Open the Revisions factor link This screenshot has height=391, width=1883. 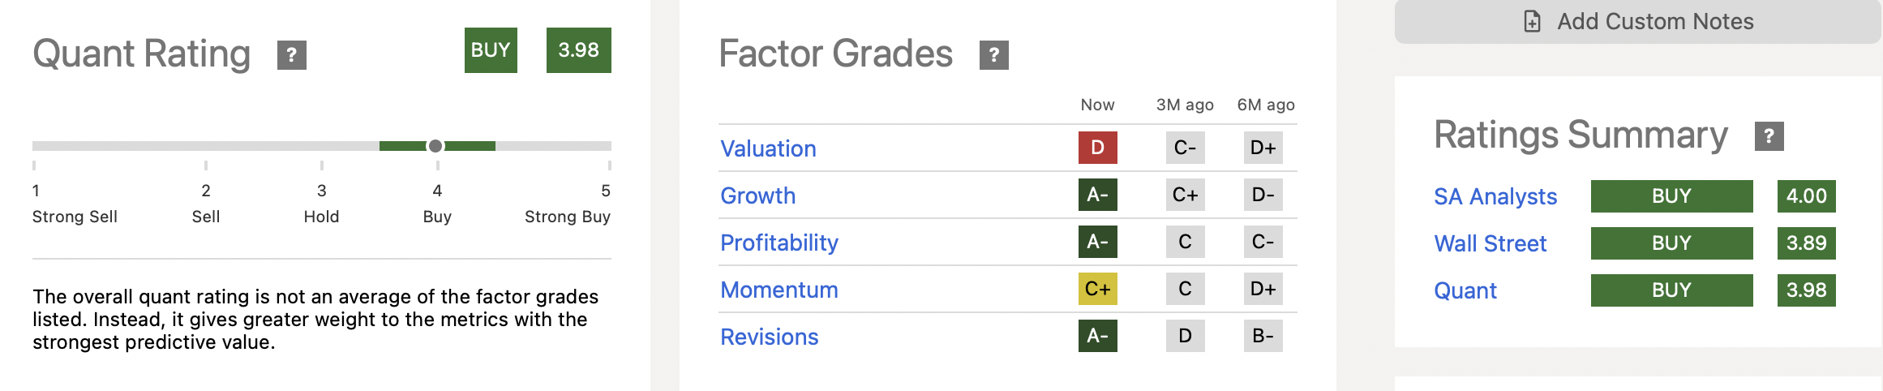tap(769, 337)
